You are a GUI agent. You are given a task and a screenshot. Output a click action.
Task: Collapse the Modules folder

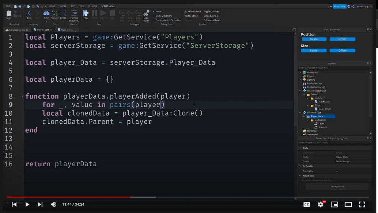(x=308, y=98)
